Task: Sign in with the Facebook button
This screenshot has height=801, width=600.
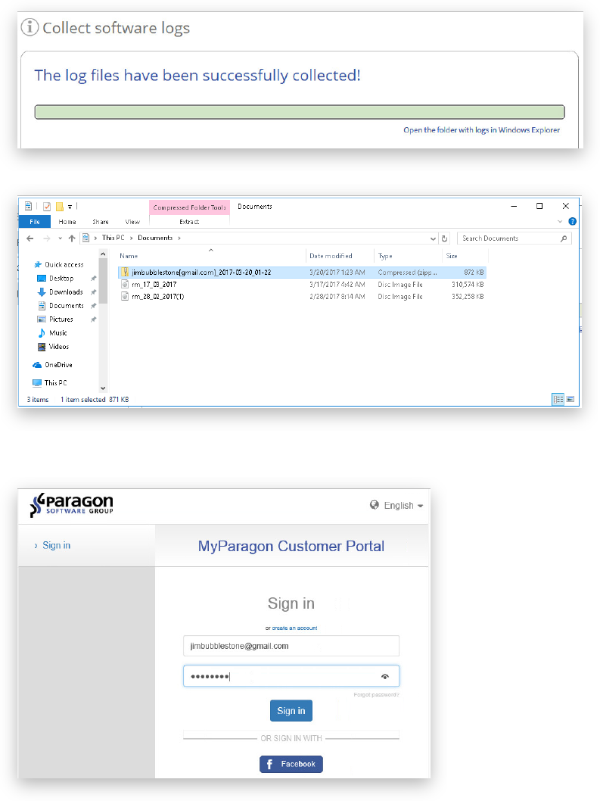Action: (291, 764)
